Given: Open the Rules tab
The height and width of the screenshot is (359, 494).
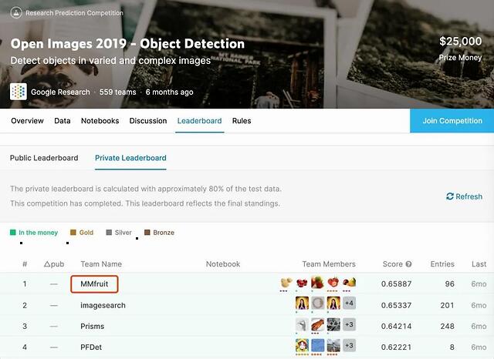Looking at the screenshot, I should [242, 121].
